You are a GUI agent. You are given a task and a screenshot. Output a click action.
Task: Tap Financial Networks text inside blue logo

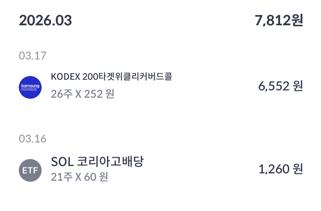pyautogui.click(x=29, y=90)
